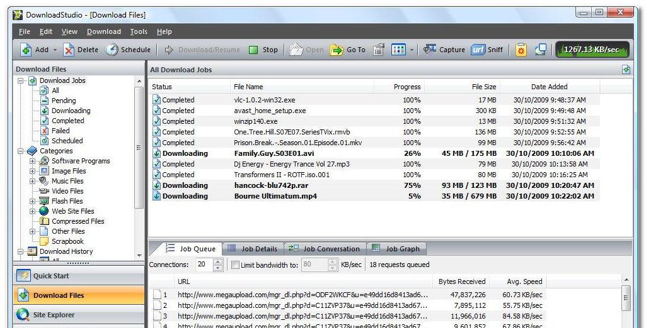Select the Scheduled jobs filter
646x328 pixels.
pyautogui.click(x=67, y=141)
